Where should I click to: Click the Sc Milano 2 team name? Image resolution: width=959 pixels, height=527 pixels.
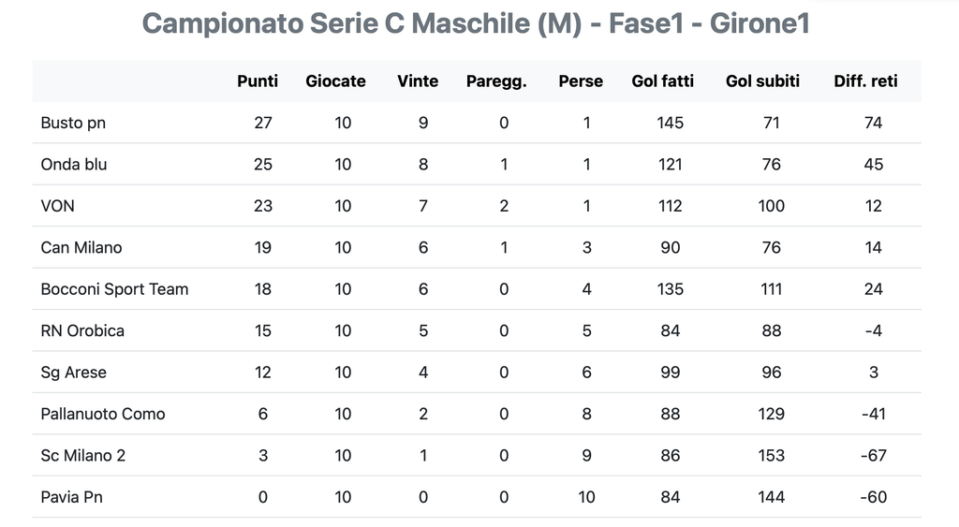point(83,456)
